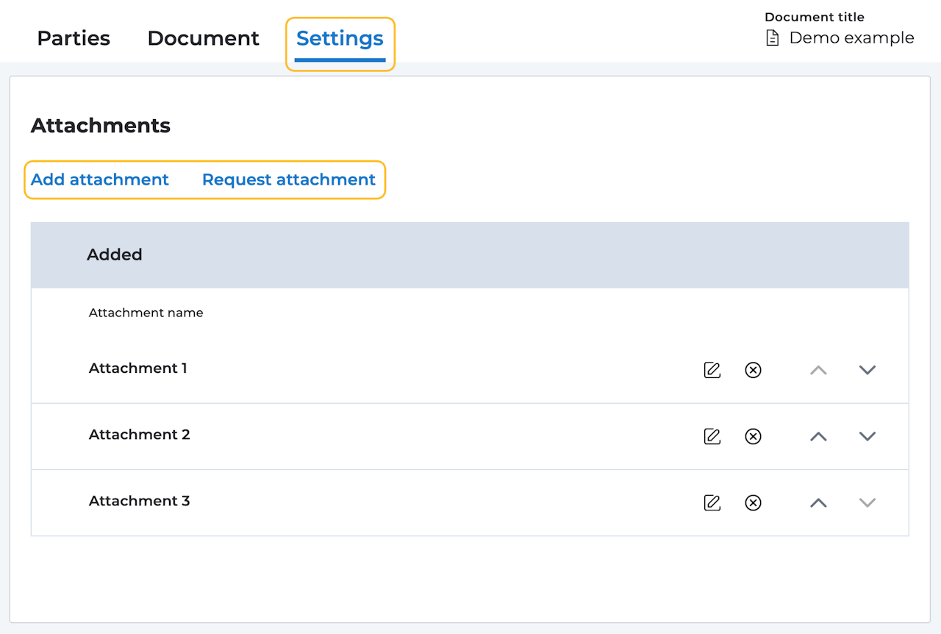This screenshot has width=941, height=634.
Task: Click the Add attachment link
Action: pos(100,179)
